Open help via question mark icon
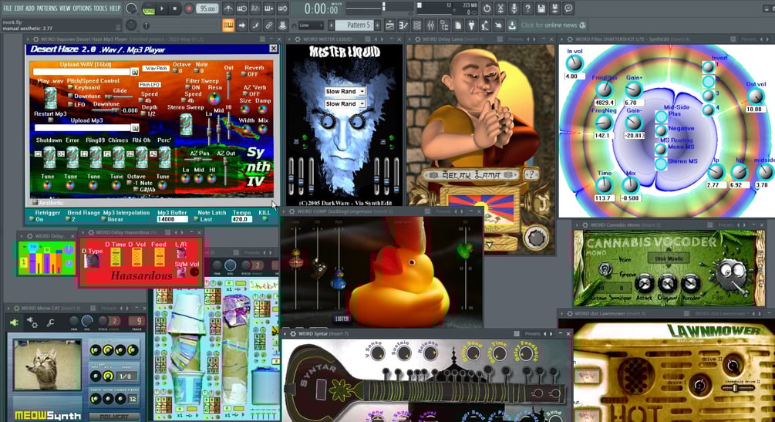 pos(527,8)
